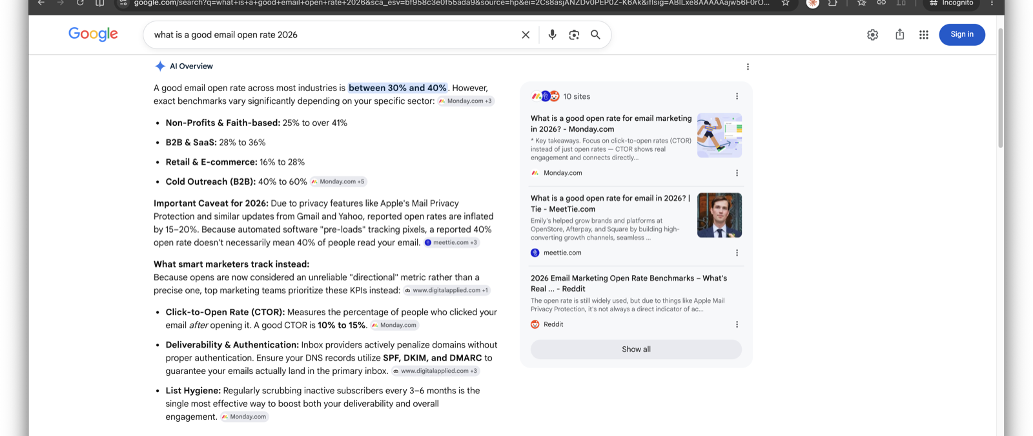The height and width of the screenshot is (436, 1033).
Task: Open the Chrome three-dot menu
Action: point(992,3)
